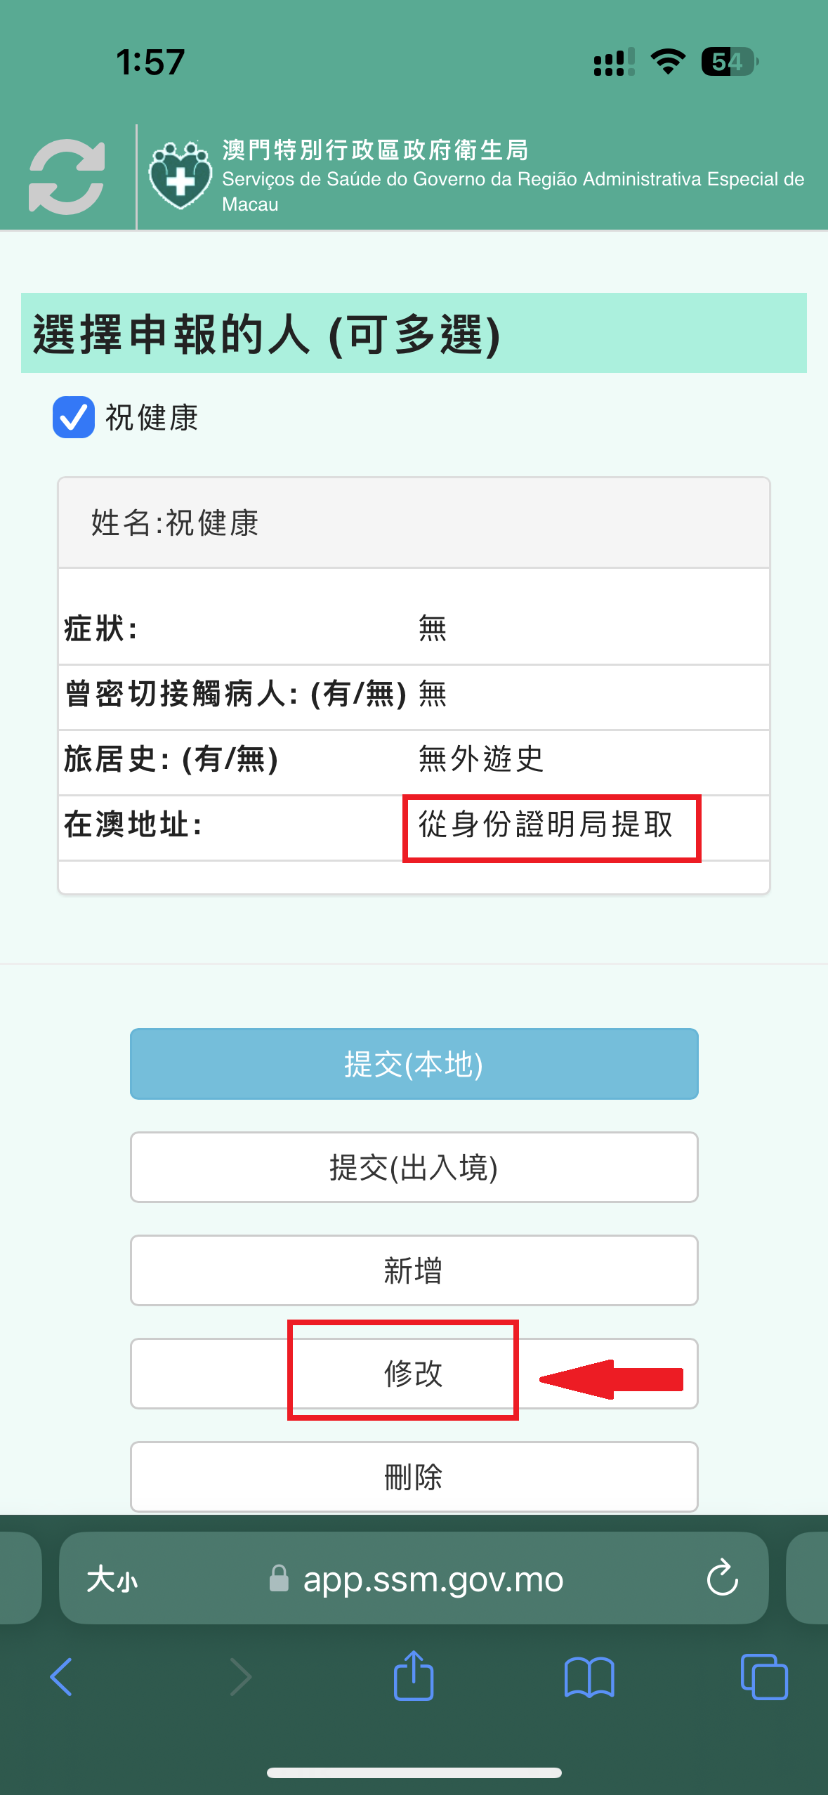Tap the 姓名:祝健康 card header
Screen dimensions: 828x1795
coord(414,523)
